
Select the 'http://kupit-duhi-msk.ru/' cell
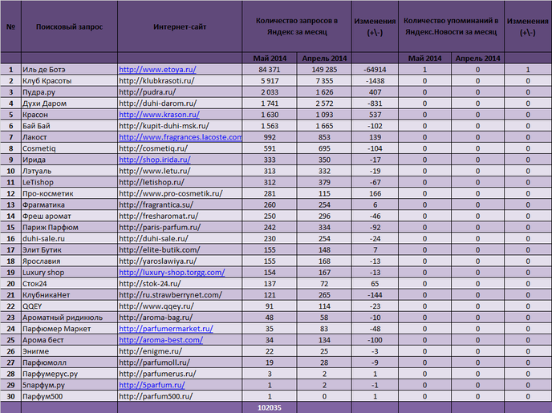[180, 126]
